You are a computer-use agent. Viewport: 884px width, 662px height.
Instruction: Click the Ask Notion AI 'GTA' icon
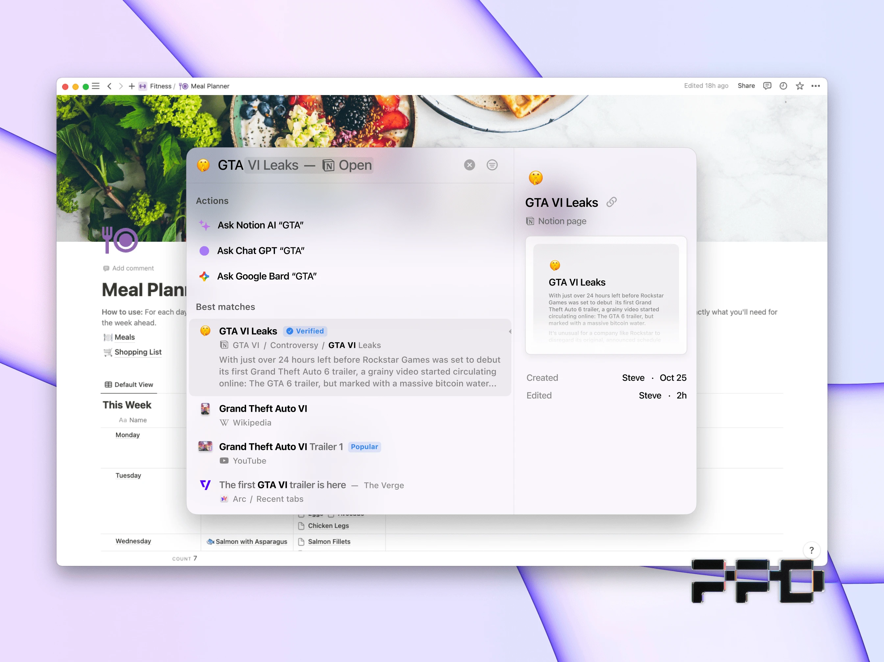coord(206,225)
